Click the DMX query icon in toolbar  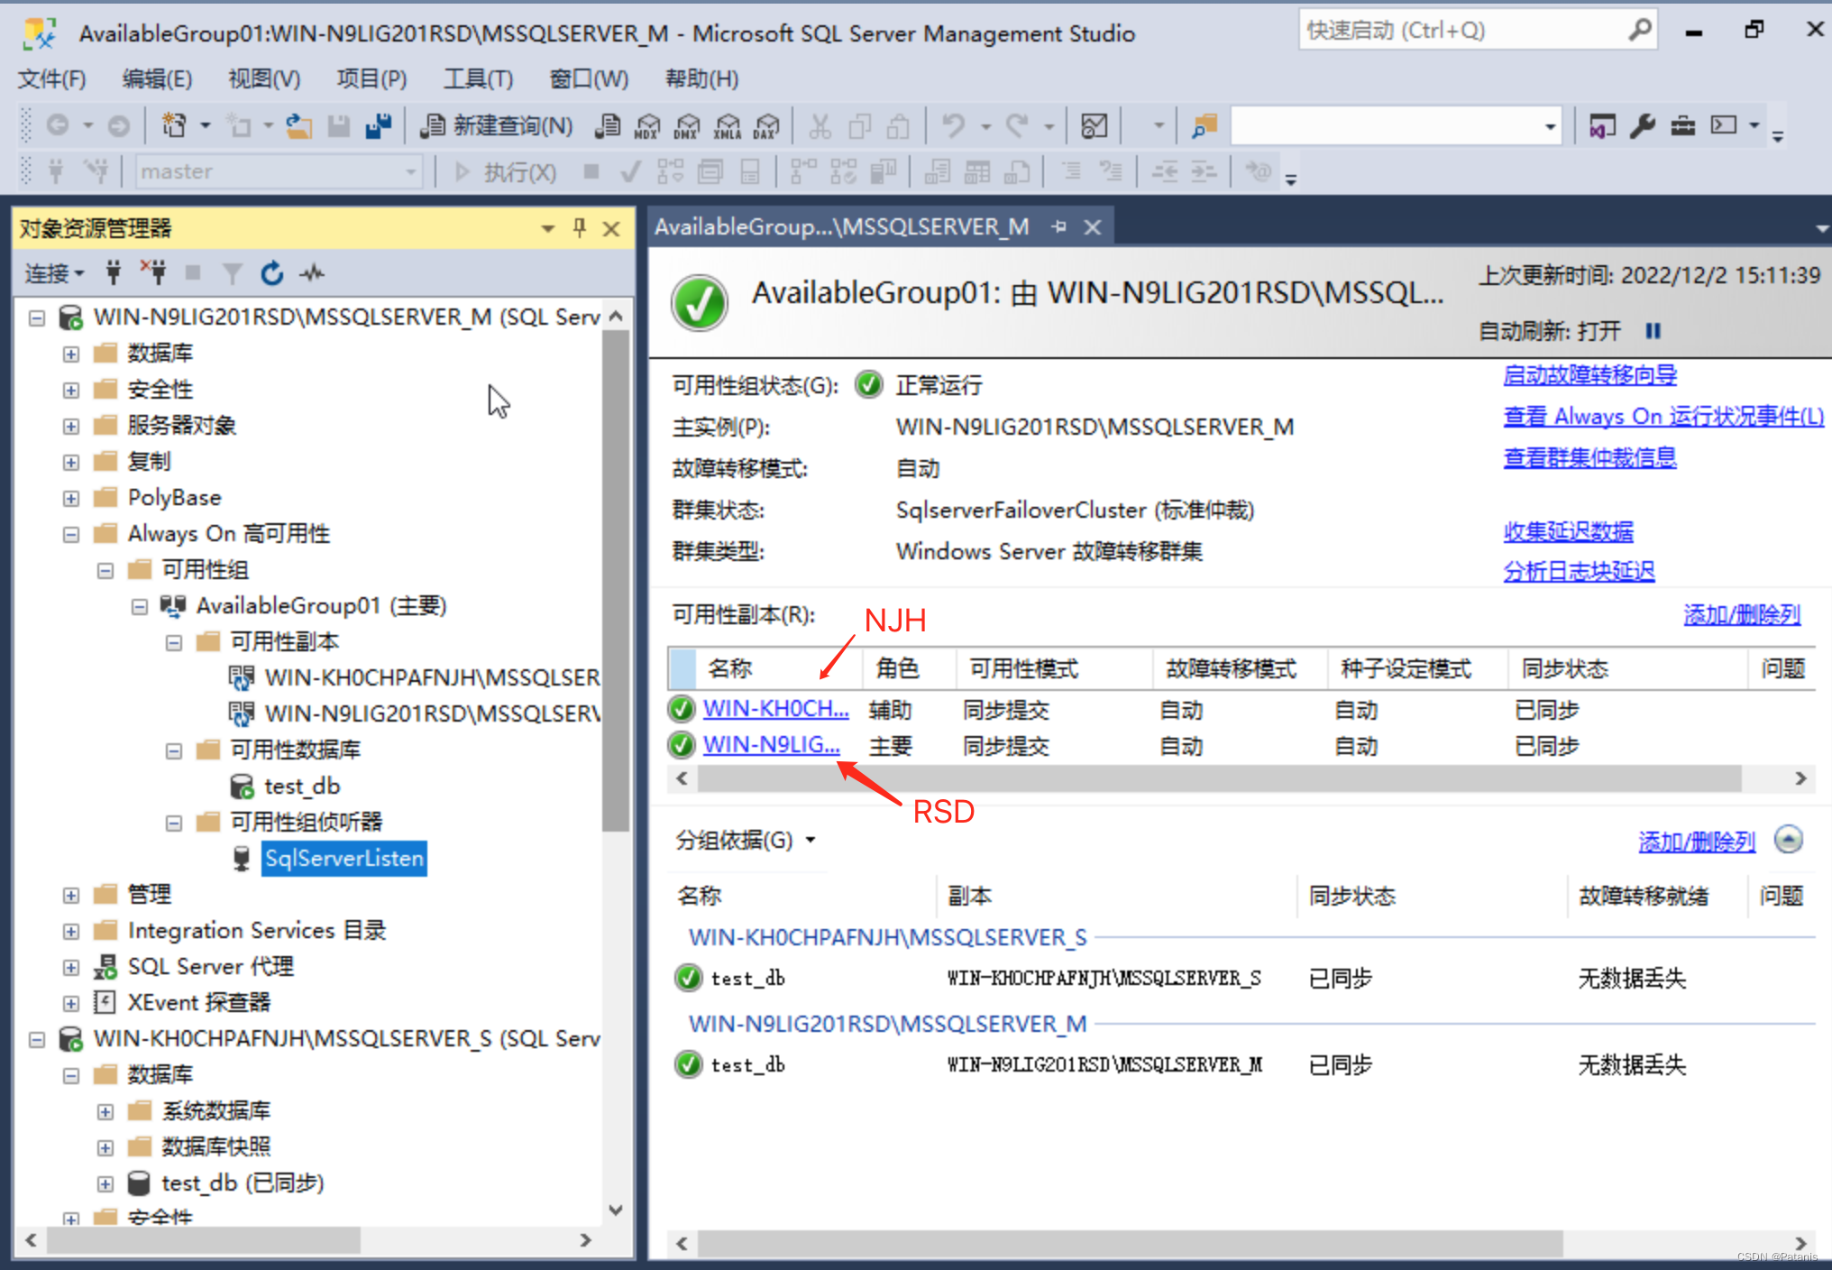(686, 125)
